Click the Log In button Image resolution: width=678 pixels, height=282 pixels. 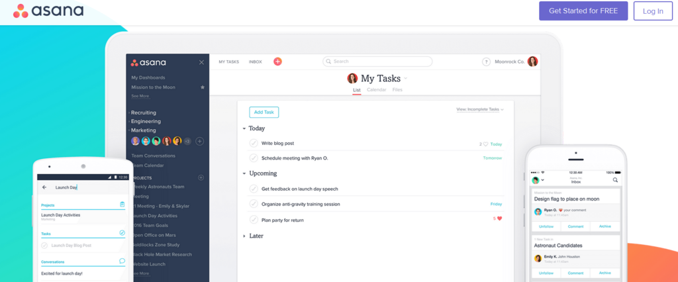coord(653,11)
